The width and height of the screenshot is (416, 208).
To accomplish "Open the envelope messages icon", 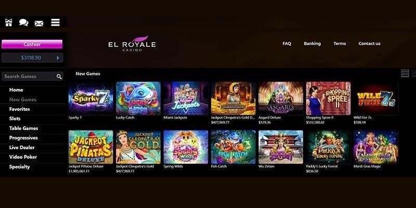I will point(39,23).
